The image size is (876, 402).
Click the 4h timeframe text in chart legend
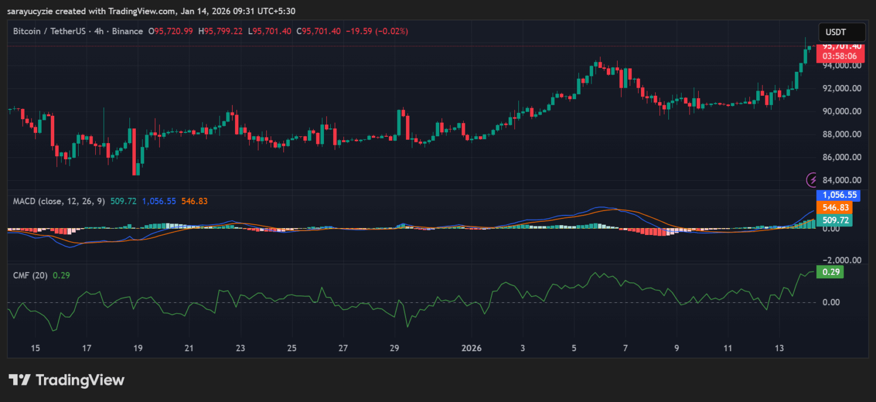pyautogui.click(x=99, y=31)
